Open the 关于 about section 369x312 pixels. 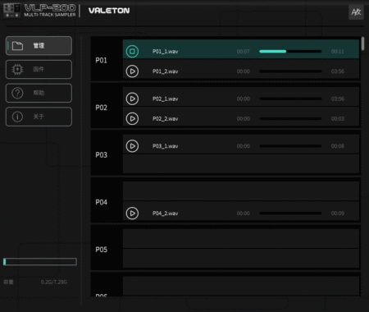39,117
